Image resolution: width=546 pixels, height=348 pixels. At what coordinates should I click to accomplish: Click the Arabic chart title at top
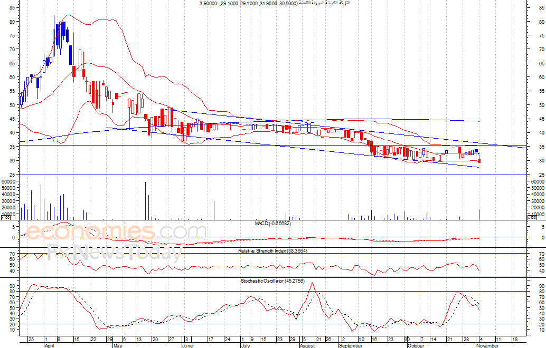pyautogui.click(x=275, y=3)
